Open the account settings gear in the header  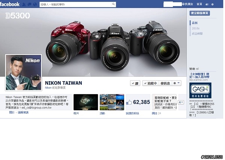point(213,4)
